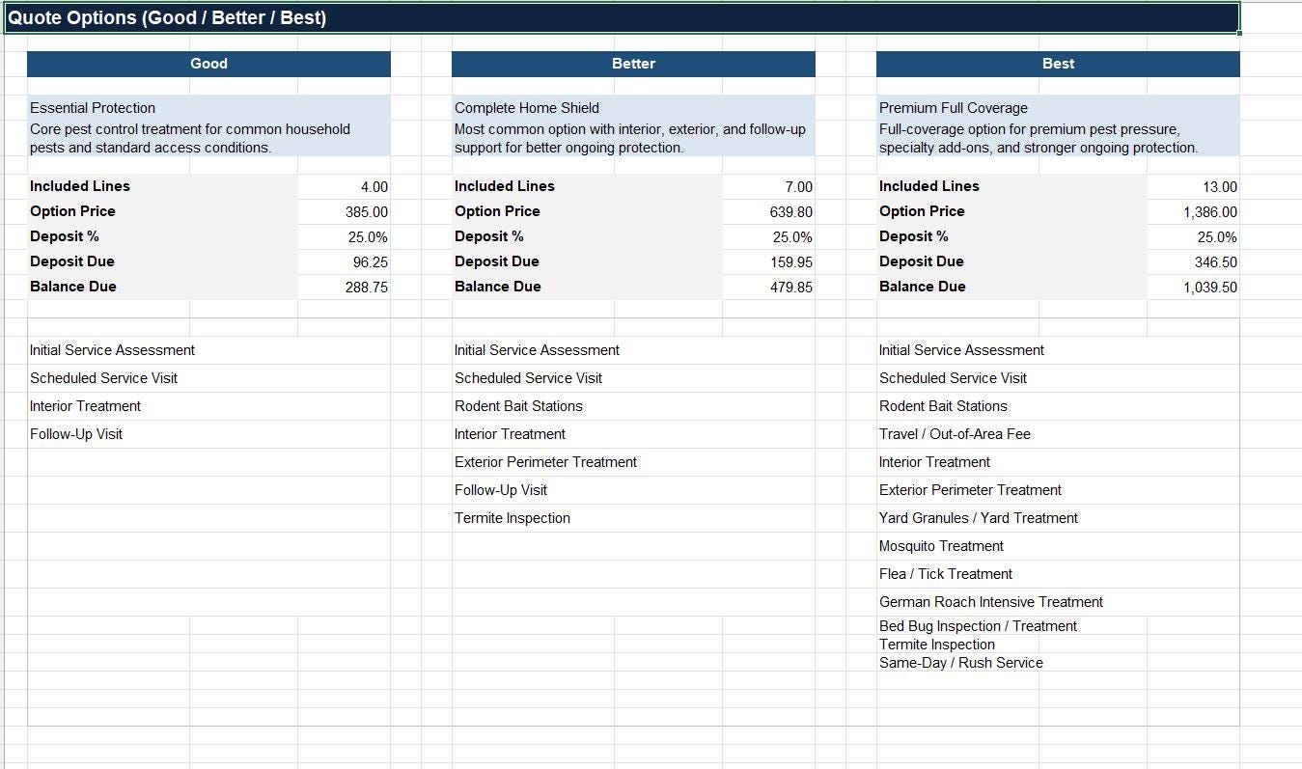Click Travel / Out-of-Area Fee line
Screen dimensions: 1302x769
coord(1058,434)
